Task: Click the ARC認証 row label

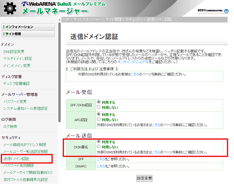Action: [x=81, y=120]
